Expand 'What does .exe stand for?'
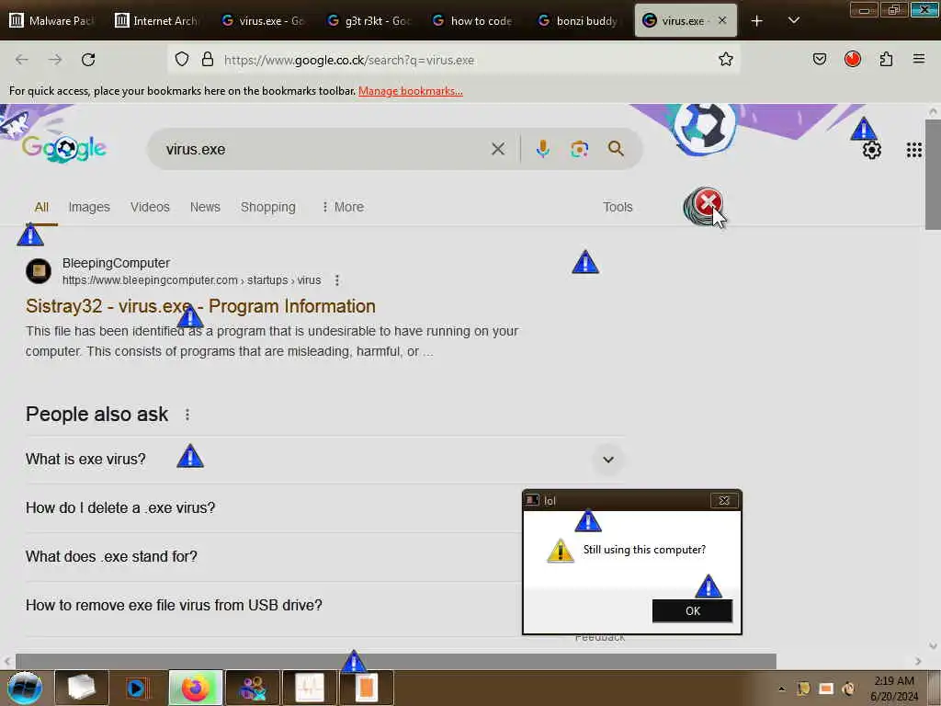This screenshot has height=706, width=941. point(273,556)
